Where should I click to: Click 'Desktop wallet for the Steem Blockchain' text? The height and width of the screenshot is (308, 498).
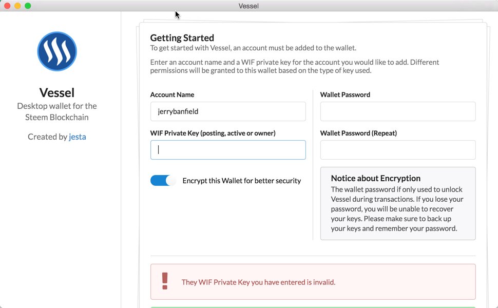[x=57, y=111]
